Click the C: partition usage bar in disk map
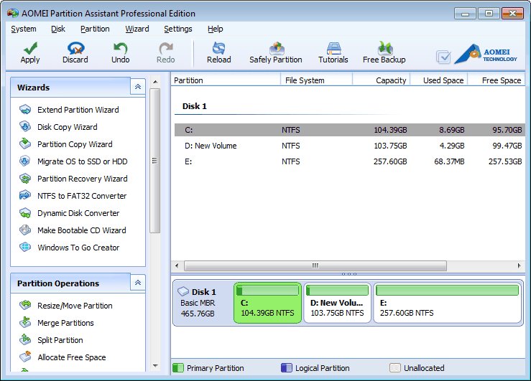 267,291
